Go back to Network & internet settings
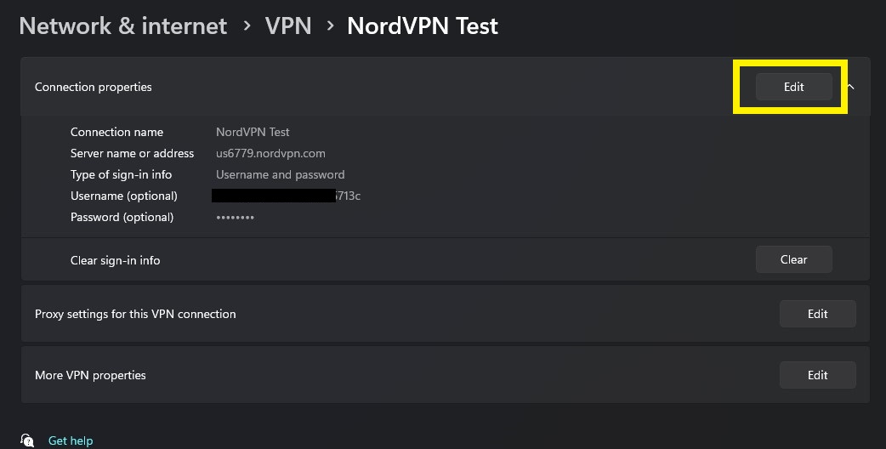 click(x=123, y=26)
